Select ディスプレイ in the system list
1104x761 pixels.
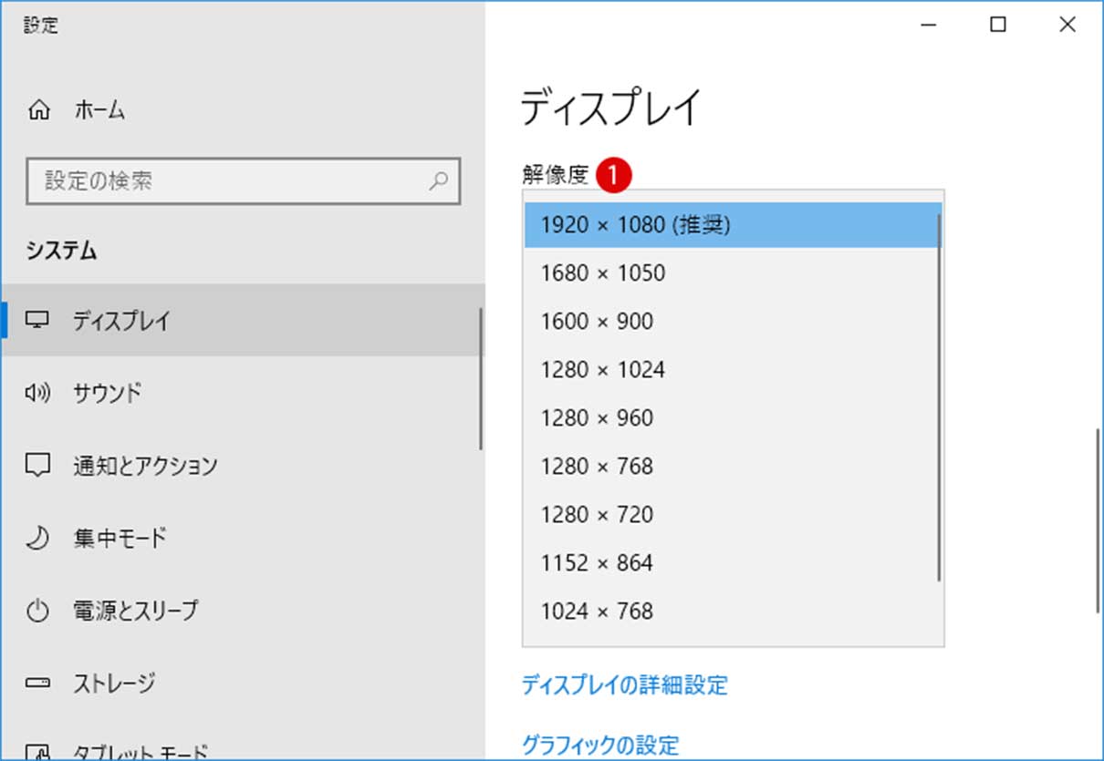pyautogui.click(x=241, y=321)
